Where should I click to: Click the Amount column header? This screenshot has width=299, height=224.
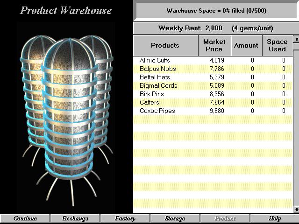pos(246,46)
